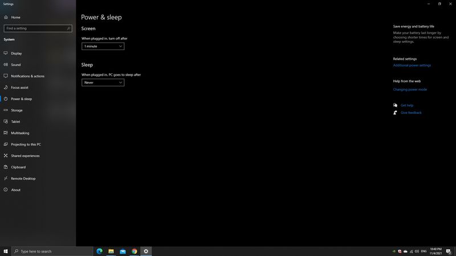Open the Sound settings icon

coord(6,64)
